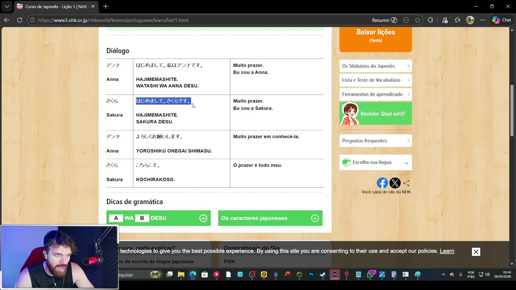This screenshot has width=516, height=290.
Task: Click YOROSHIKU ONEGAI SHIMASU. text
Action: (174, 151)
